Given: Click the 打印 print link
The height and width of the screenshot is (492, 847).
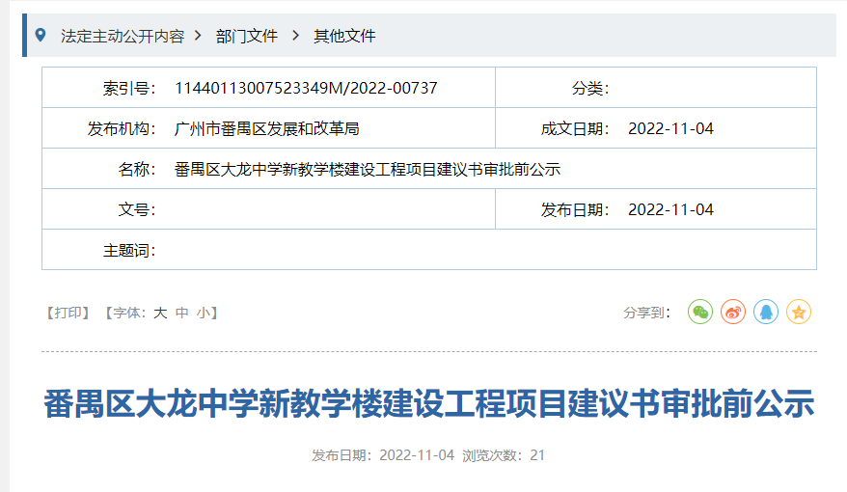Looking at the screenshot, I should [x=68, y=313].
